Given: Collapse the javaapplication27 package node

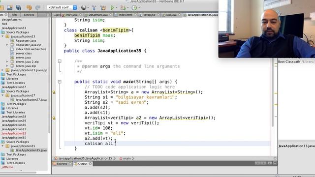Looking at the screenshot, I should pos(2,95).
